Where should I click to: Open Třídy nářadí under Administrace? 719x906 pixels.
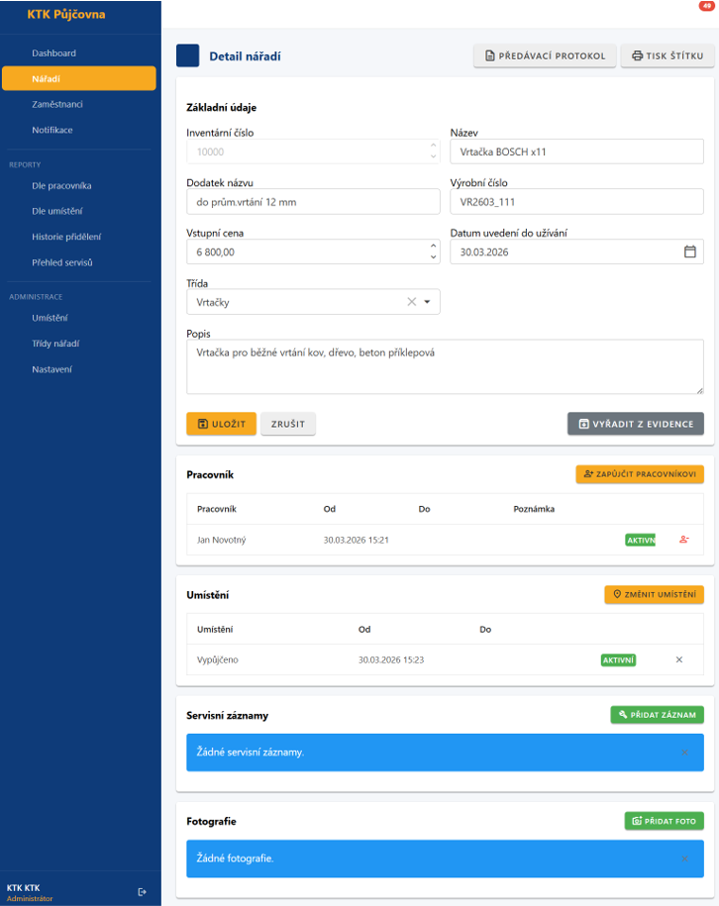[x=55, y=344]
